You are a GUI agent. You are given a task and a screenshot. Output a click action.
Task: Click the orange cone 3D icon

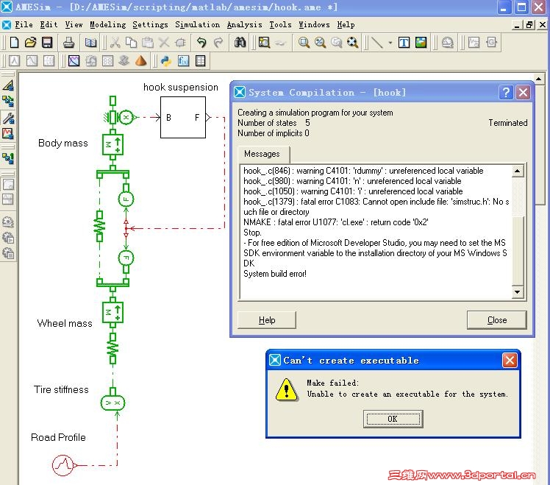(140, 61)
